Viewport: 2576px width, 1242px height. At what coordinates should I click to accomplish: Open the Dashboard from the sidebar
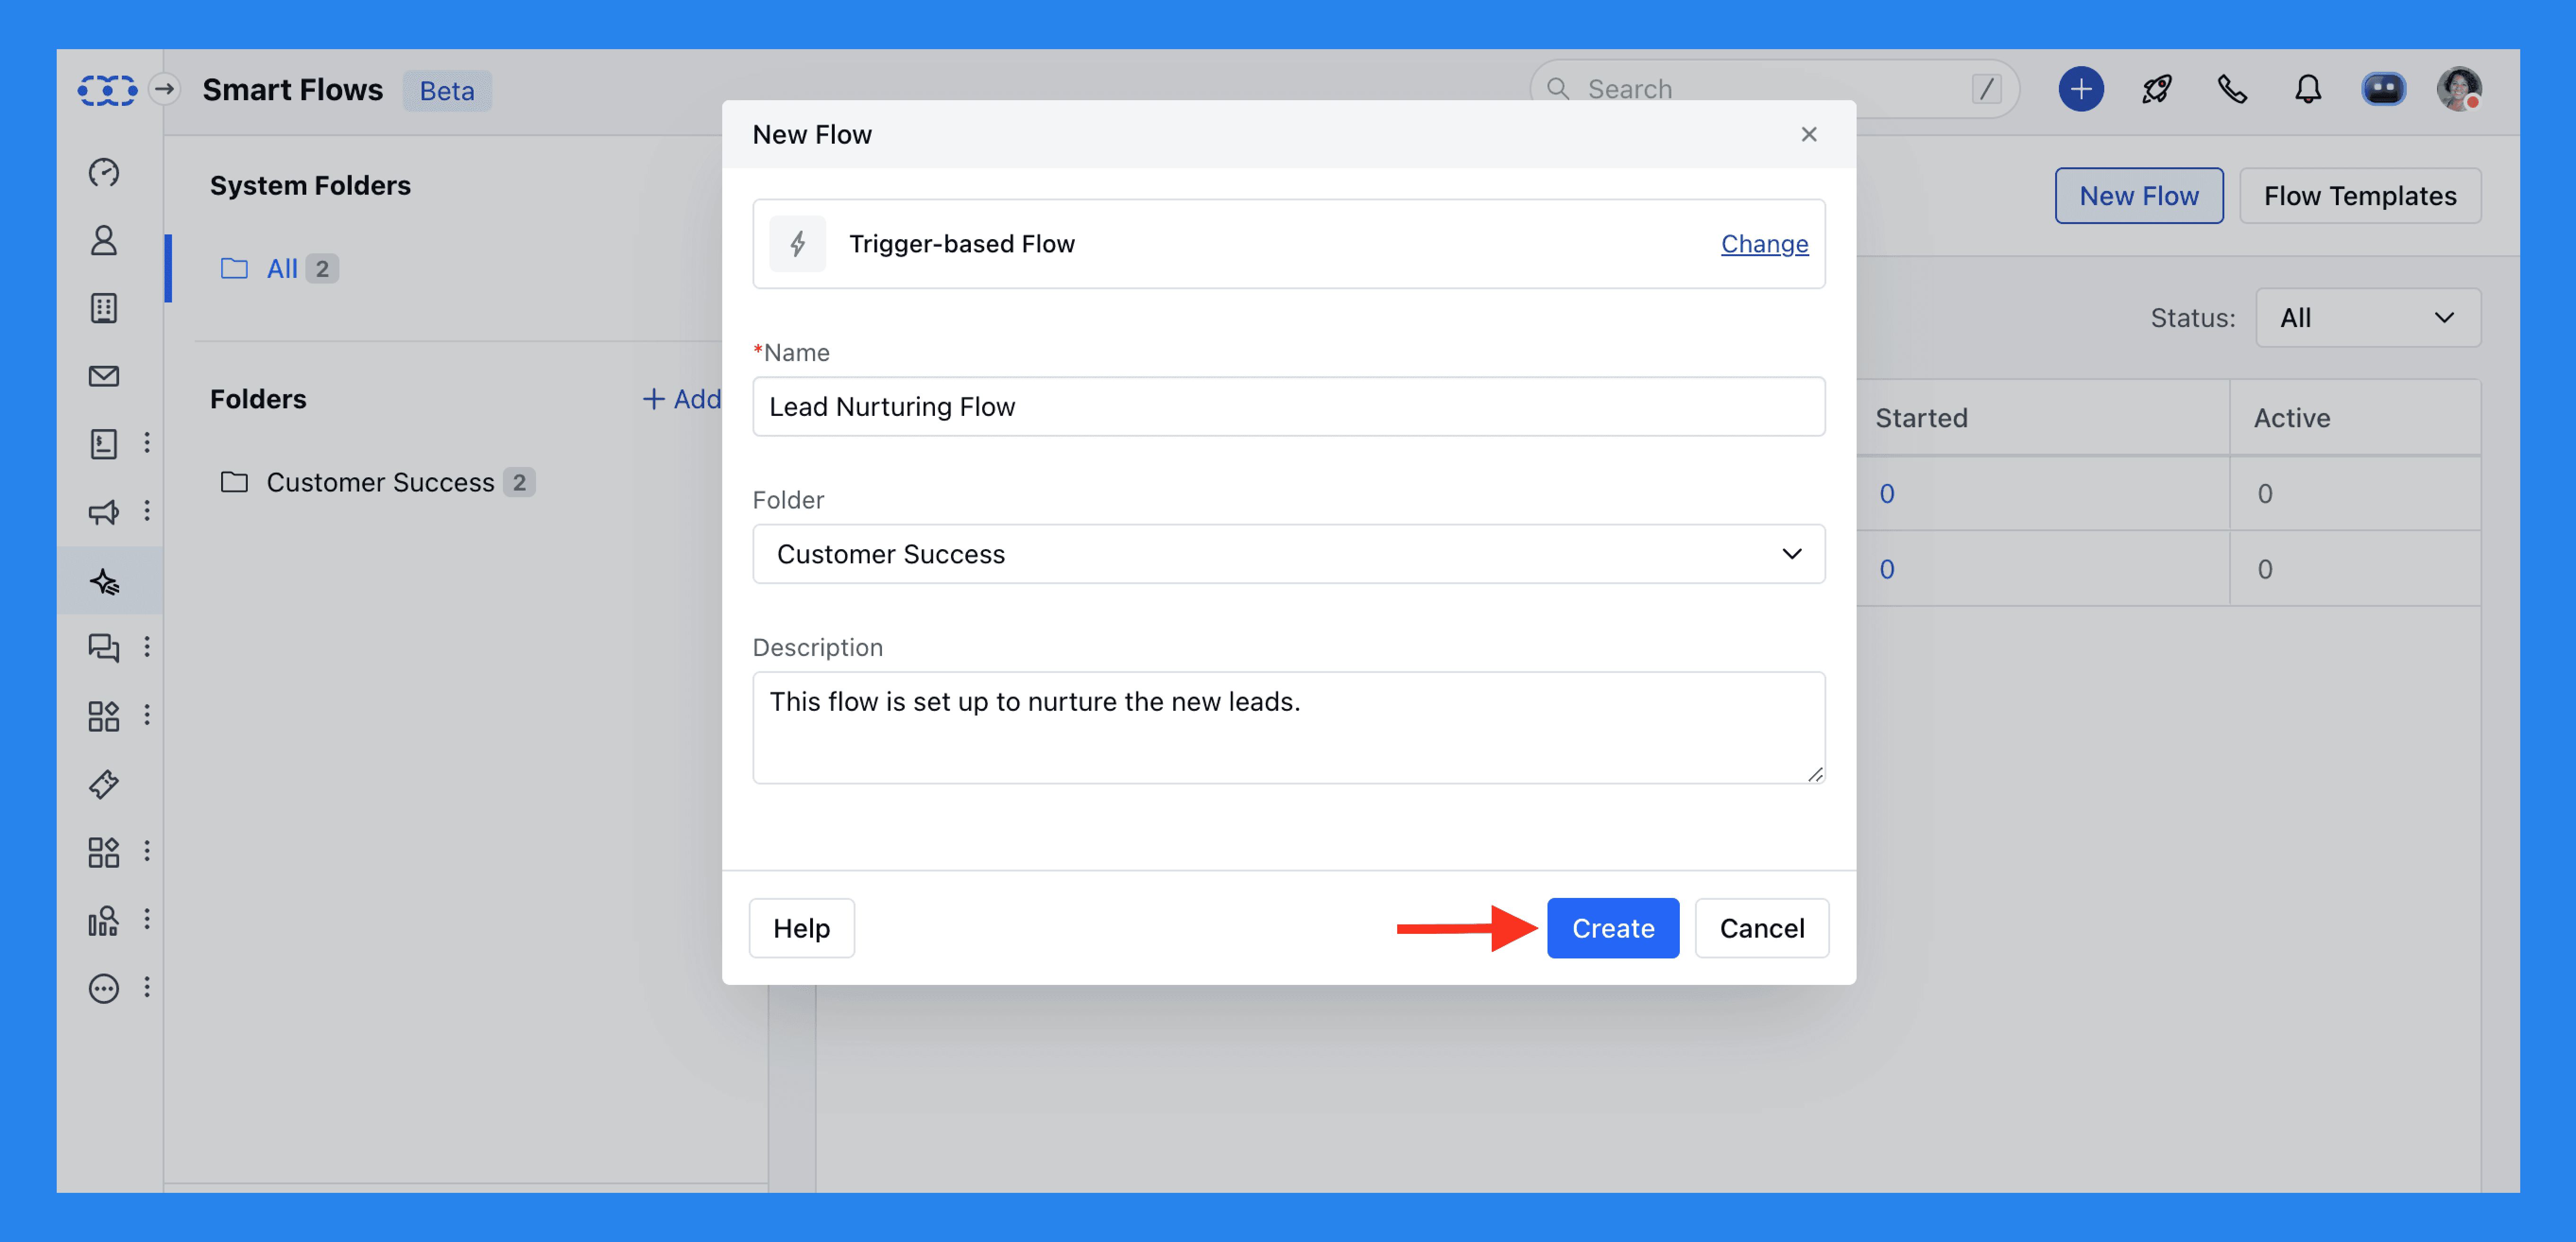coord(104,172)
